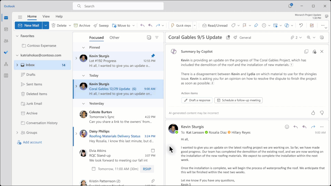Image resolution: width=331 pixels, height=186 pixels.
Task: Click the Sweep toolbar icon
Action: tap(101, 25)
